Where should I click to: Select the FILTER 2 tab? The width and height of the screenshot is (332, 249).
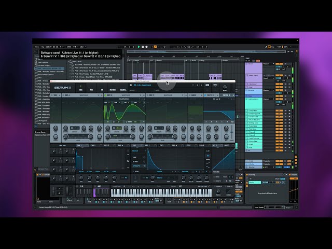tap(226, 95)
